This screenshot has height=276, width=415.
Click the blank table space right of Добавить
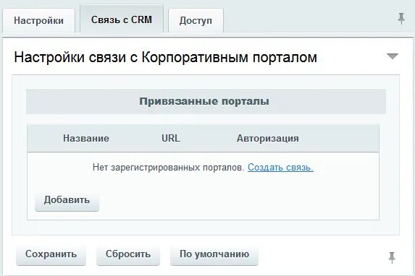tap(238, 201)
